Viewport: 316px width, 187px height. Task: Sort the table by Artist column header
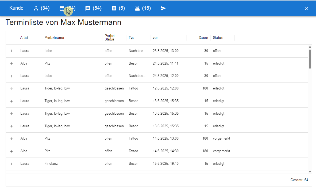[x=24, y=38]
